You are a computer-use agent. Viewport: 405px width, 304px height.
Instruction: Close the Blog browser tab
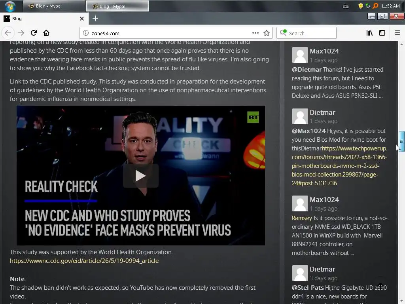(81, 19)
